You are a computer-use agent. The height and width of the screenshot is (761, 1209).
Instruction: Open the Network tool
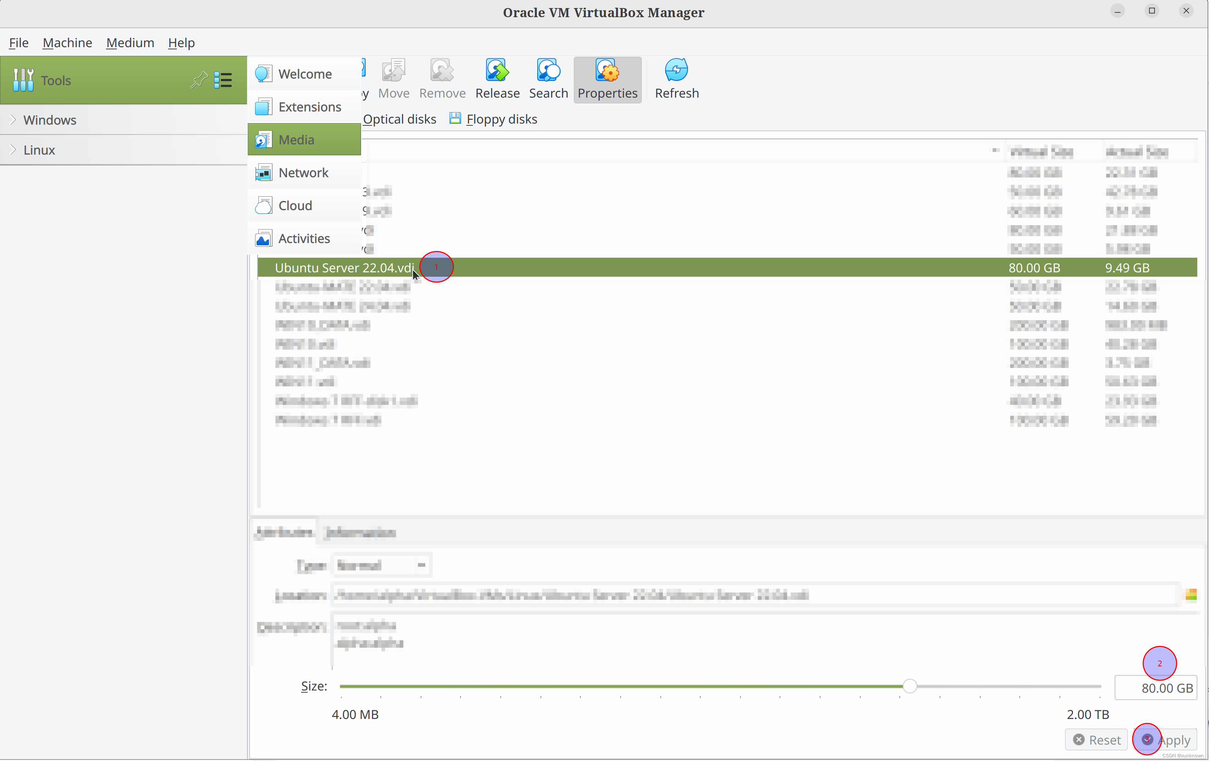(x=304, y=173)
